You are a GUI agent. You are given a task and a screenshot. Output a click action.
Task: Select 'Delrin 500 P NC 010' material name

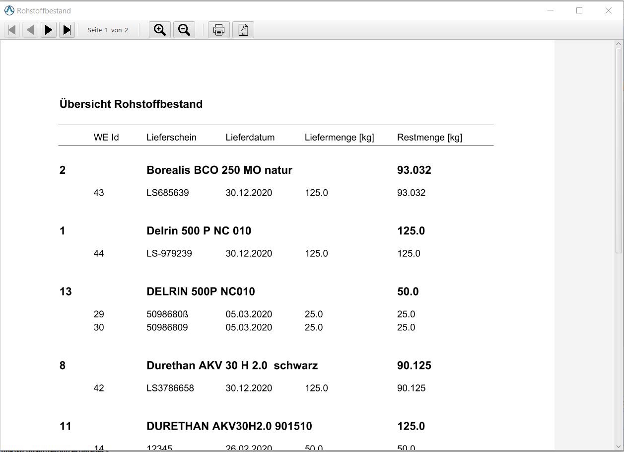[199, 231]
